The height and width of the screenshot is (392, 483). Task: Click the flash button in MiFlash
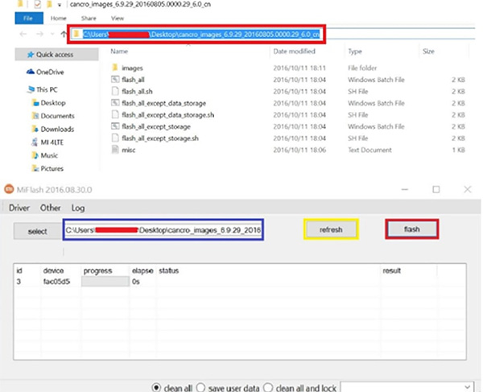pyautogui.click(x=411, y=229)
